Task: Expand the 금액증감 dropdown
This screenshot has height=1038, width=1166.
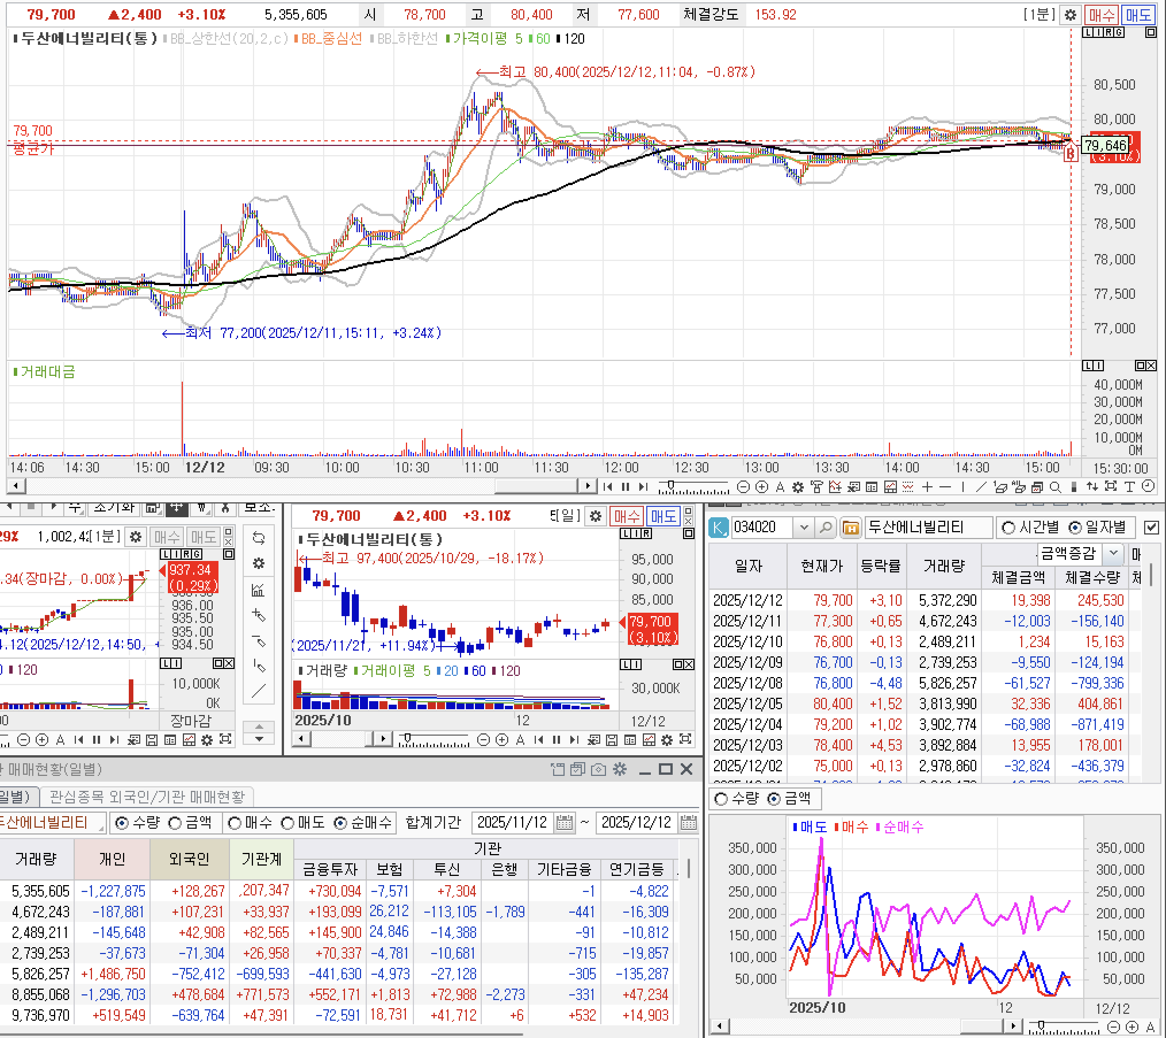Action: tap(1113, 553)
